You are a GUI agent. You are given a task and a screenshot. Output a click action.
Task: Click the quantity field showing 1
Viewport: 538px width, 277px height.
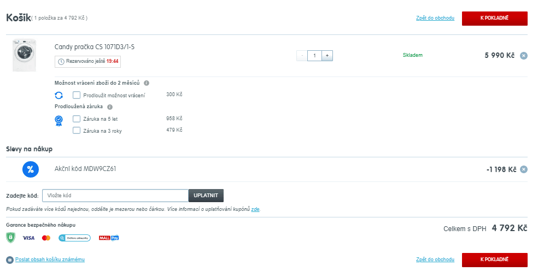pos(314,56)
